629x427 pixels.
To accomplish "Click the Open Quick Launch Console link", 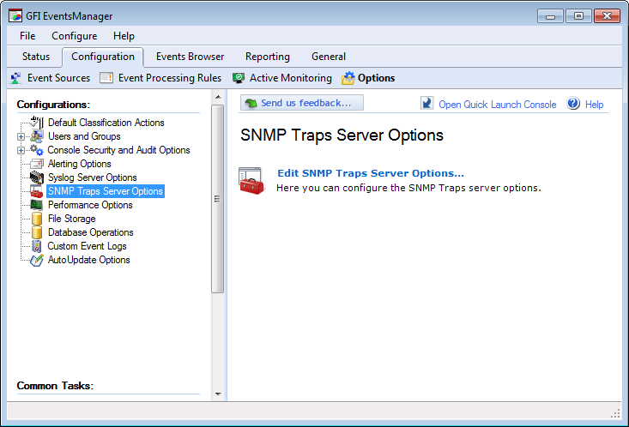I will pyautogui.click(x=498, y=105).
